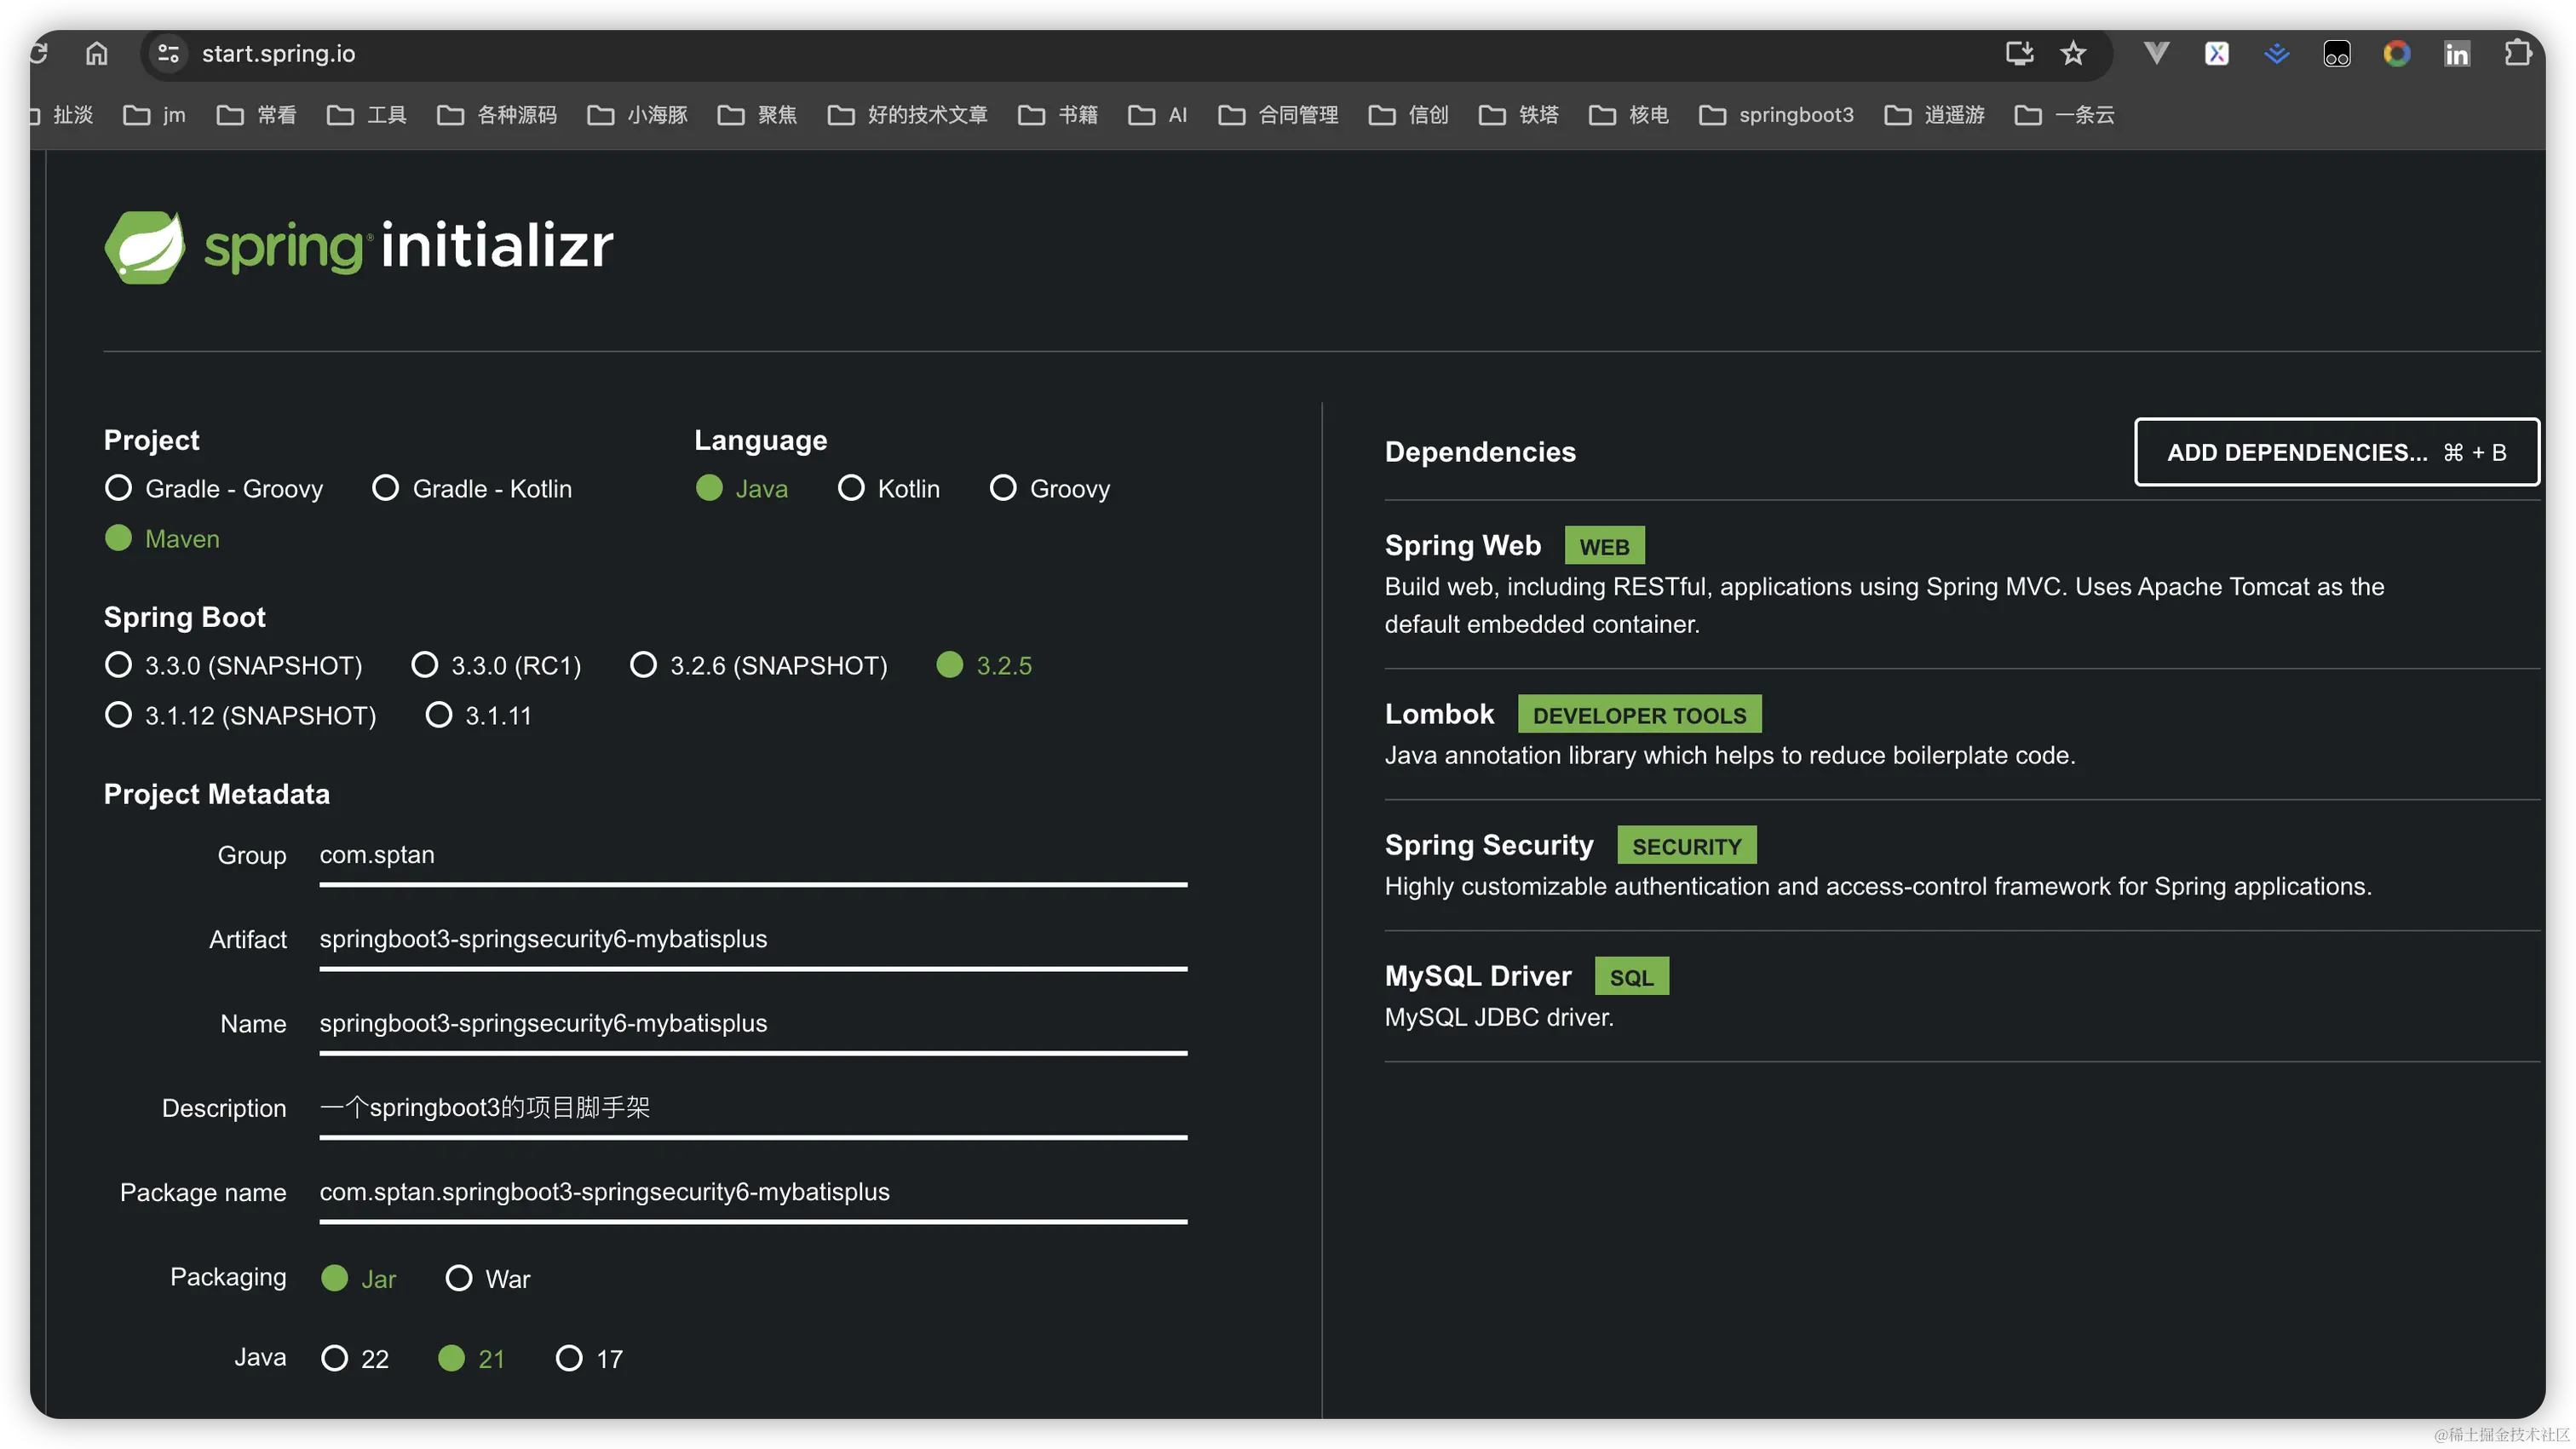Image resolution: width=2576 pixels, height=1449 pixels.
Task: Open the blue layered arrows extension
Action: tap(2276, 53)
